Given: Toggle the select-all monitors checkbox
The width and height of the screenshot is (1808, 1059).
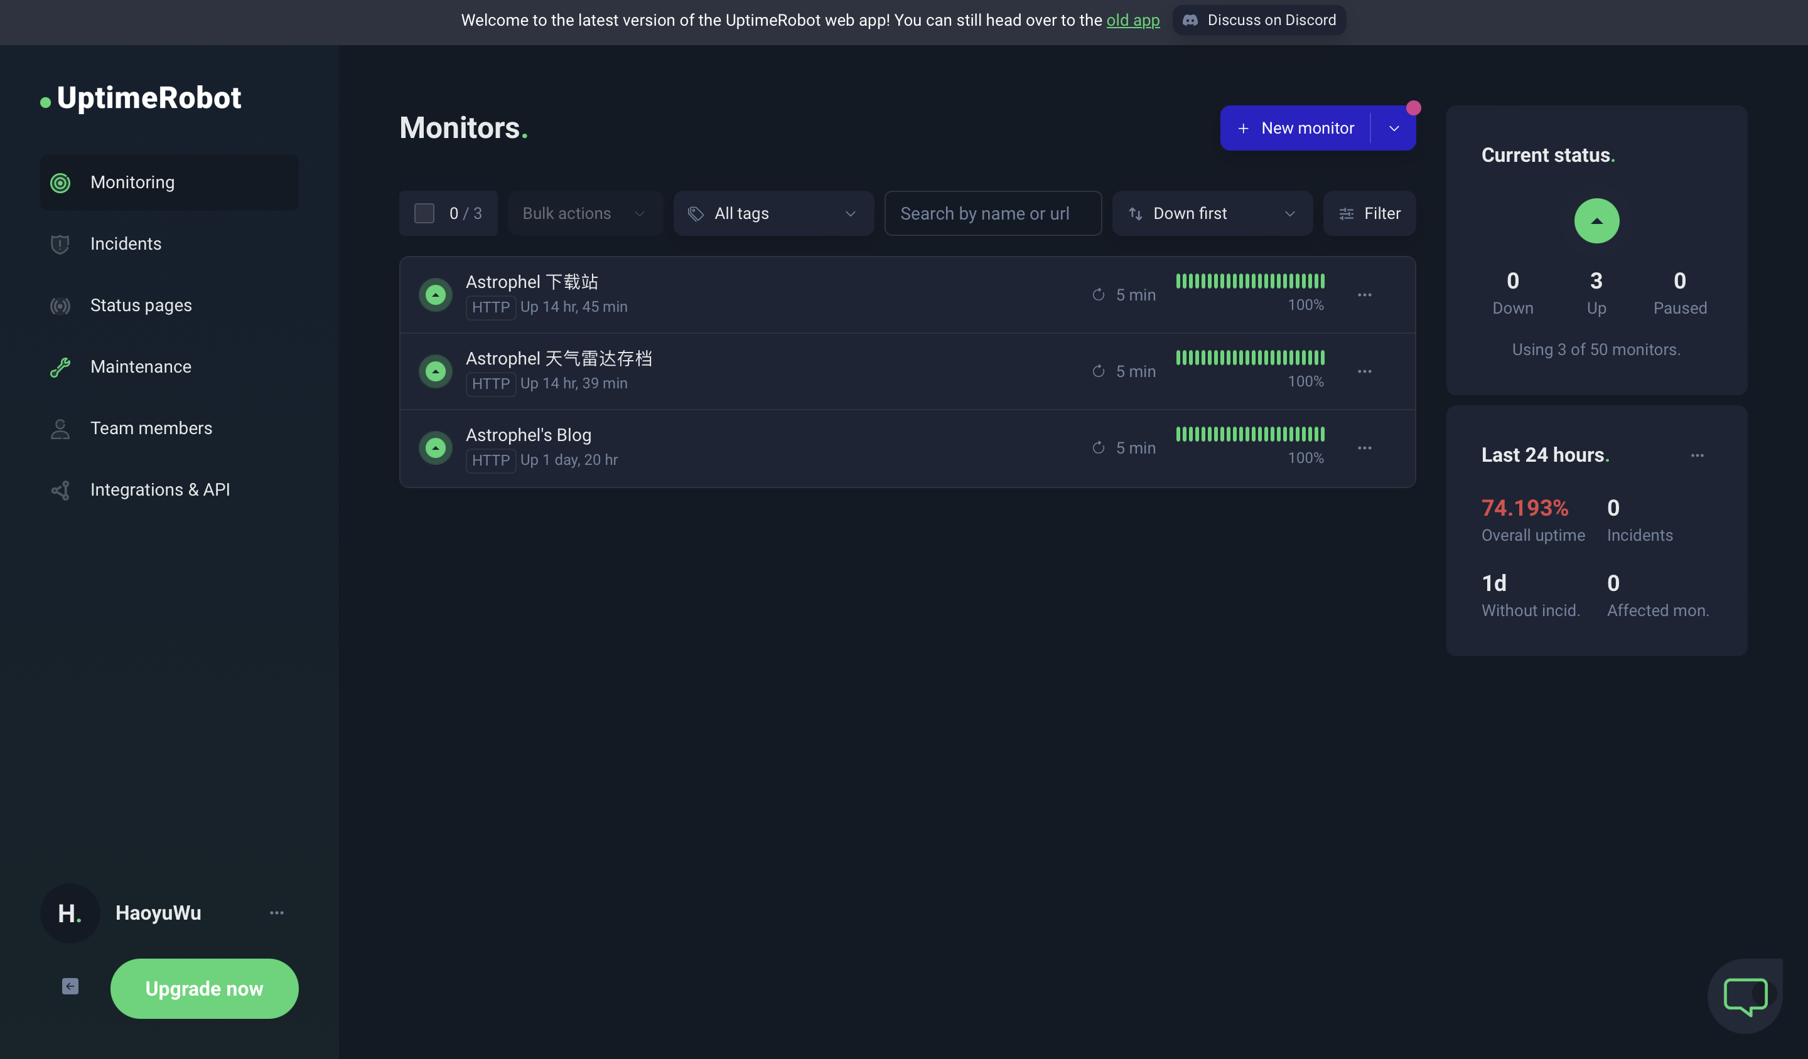Looking at the screenshot, I should [x=424, y=214].
